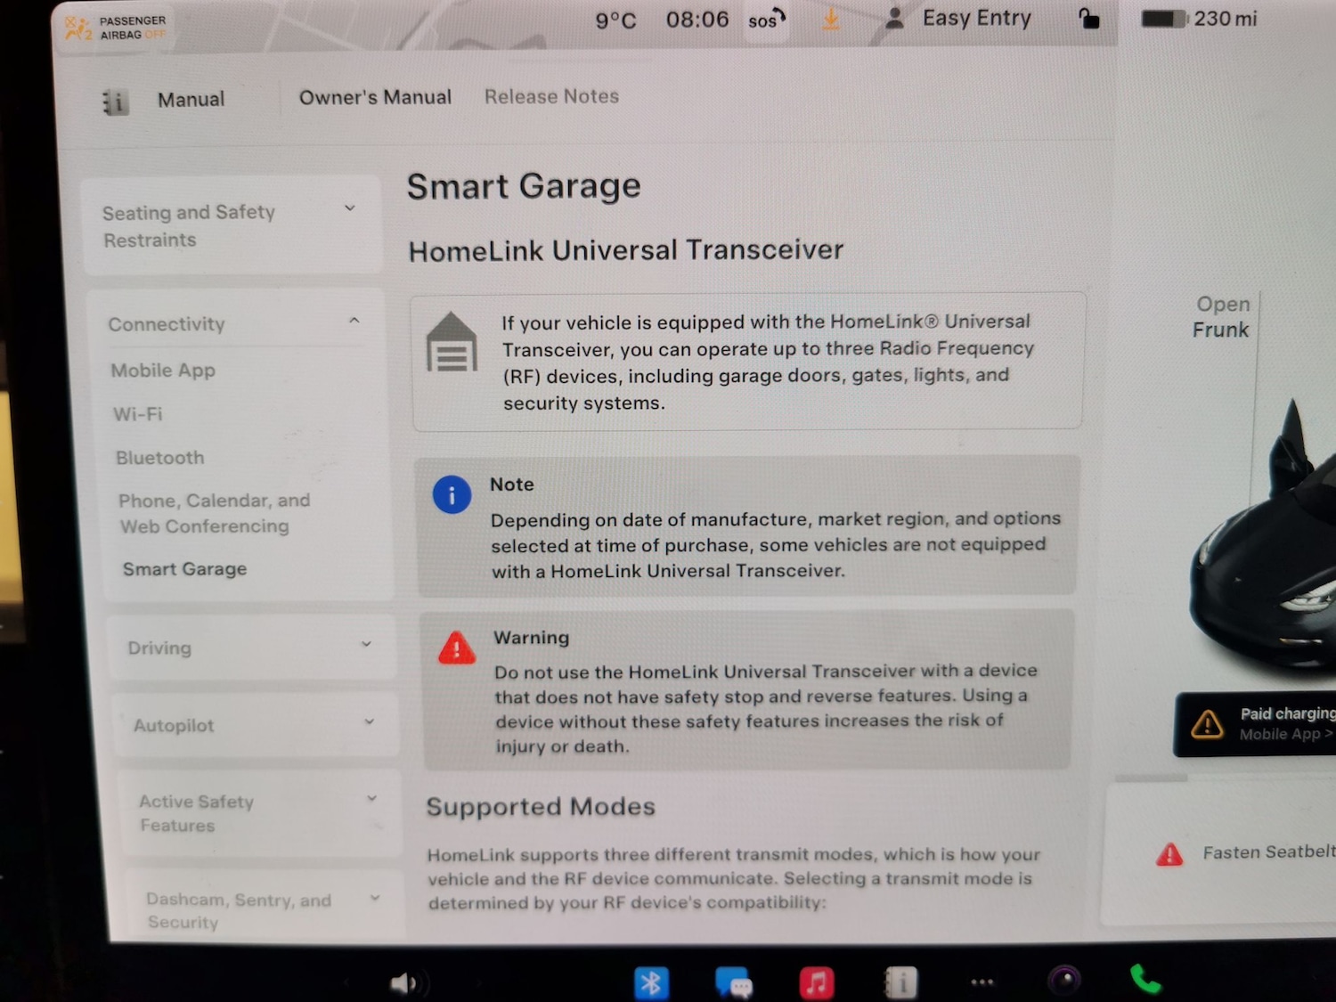Image resolution: width=1336 pixels, height=1002 pixels.
Task: Open the music player from the dock
Action: pyautogui.click(x=817, y=981)
